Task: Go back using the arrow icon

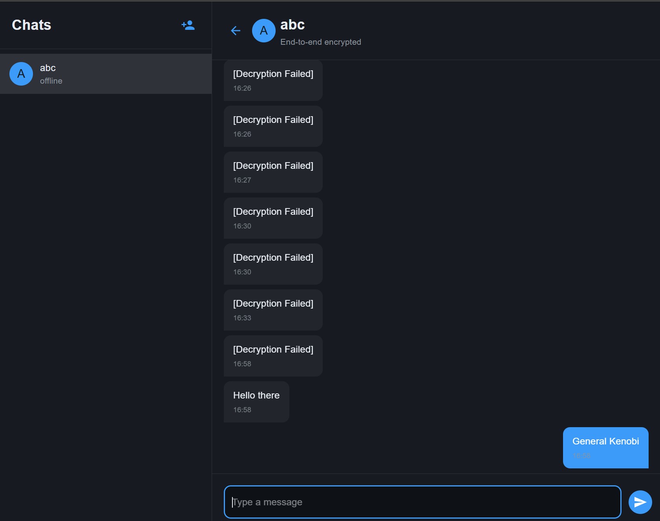Action: coord(236,31)
